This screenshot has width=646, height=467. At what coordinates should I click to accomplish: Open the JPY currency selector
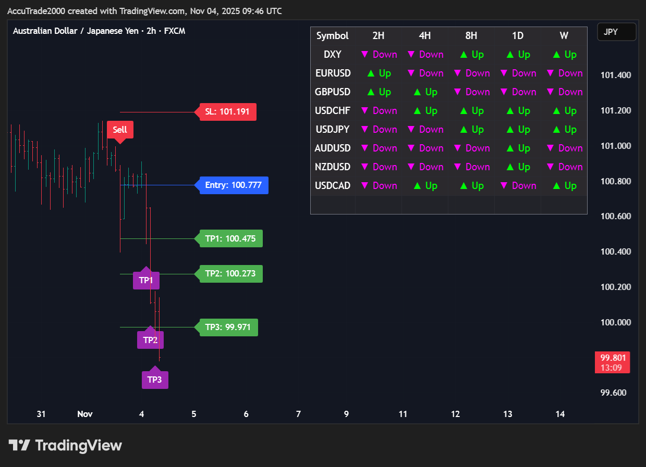616,32
